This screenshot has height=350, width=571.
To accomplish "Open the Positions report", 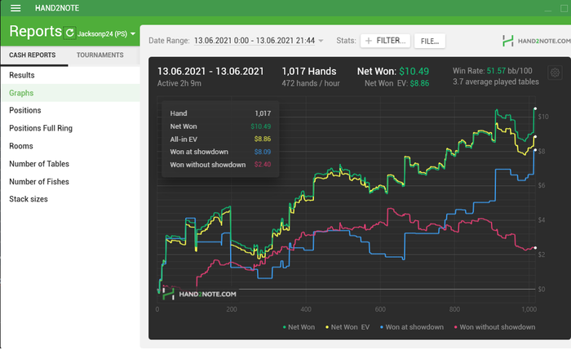I will [70, 110].
